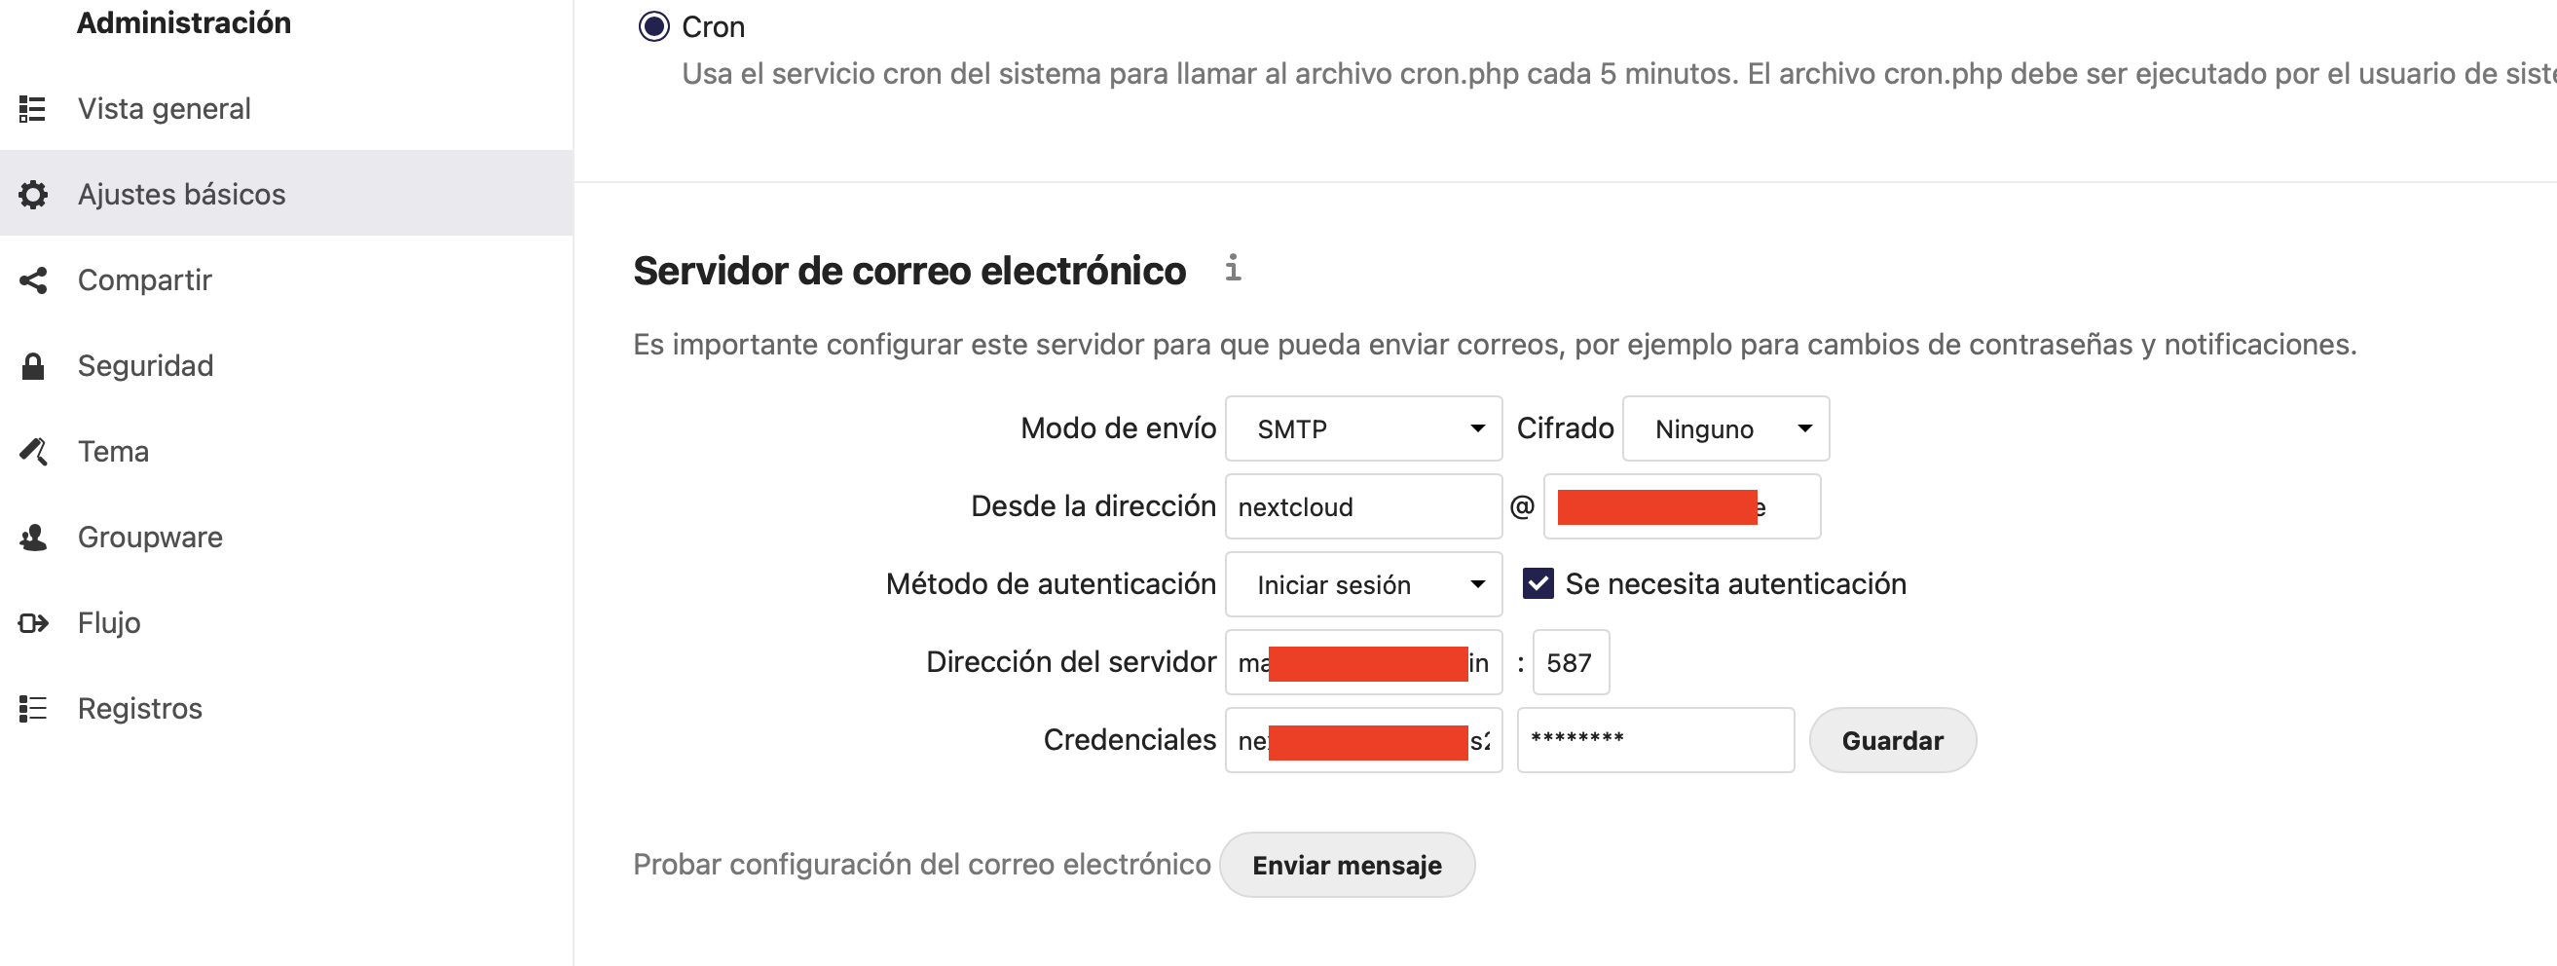
Task: Click the Registros log icon
Action: [x=32, y=708]
